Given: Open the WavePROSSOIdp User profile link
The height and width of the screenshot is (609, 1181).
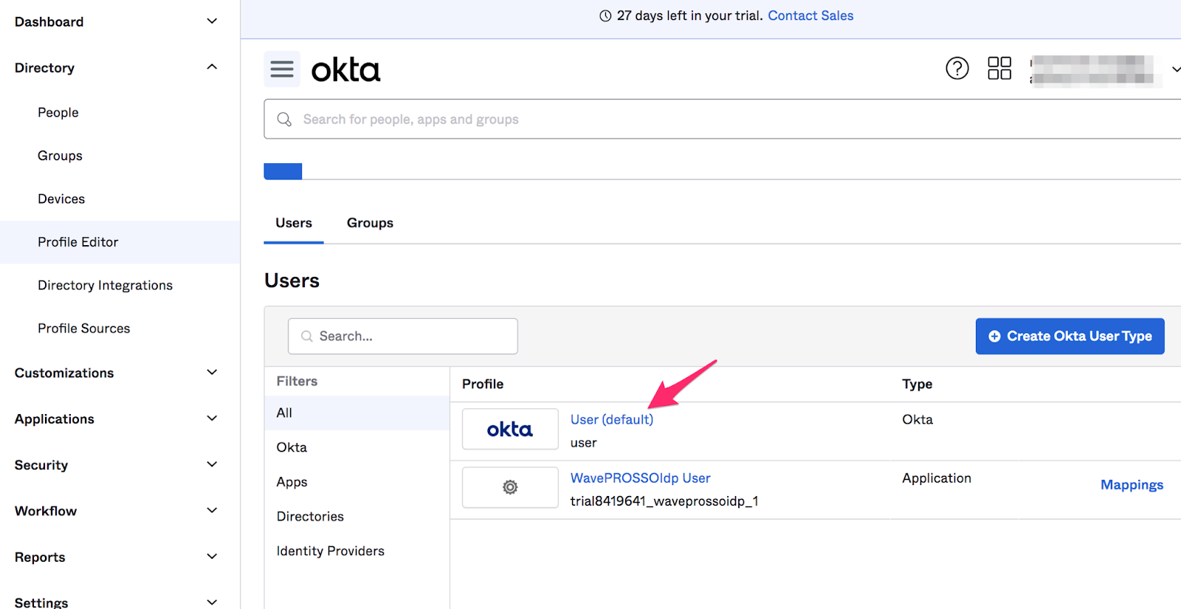Looking at the screenshot, I should (x=640, y=478).
